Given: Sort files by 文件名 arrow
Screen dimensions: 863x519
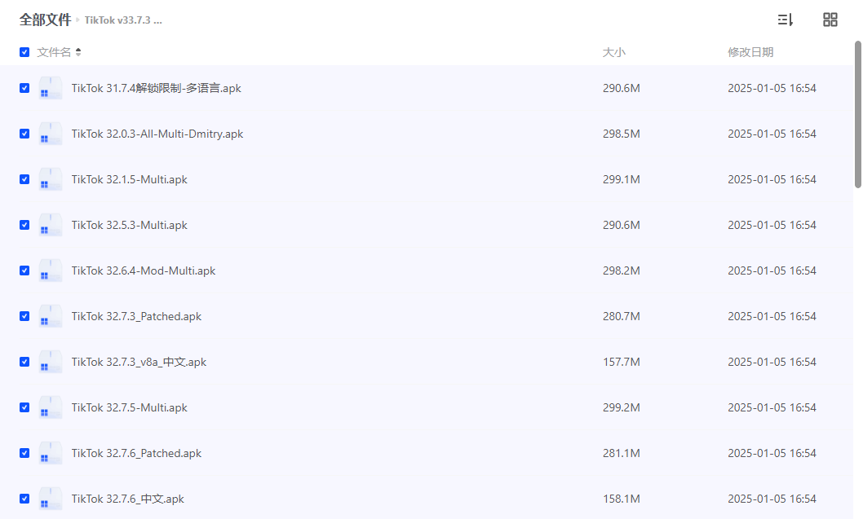Looking at the screenshot, I should pyautogui.click(x=78, y=52).
